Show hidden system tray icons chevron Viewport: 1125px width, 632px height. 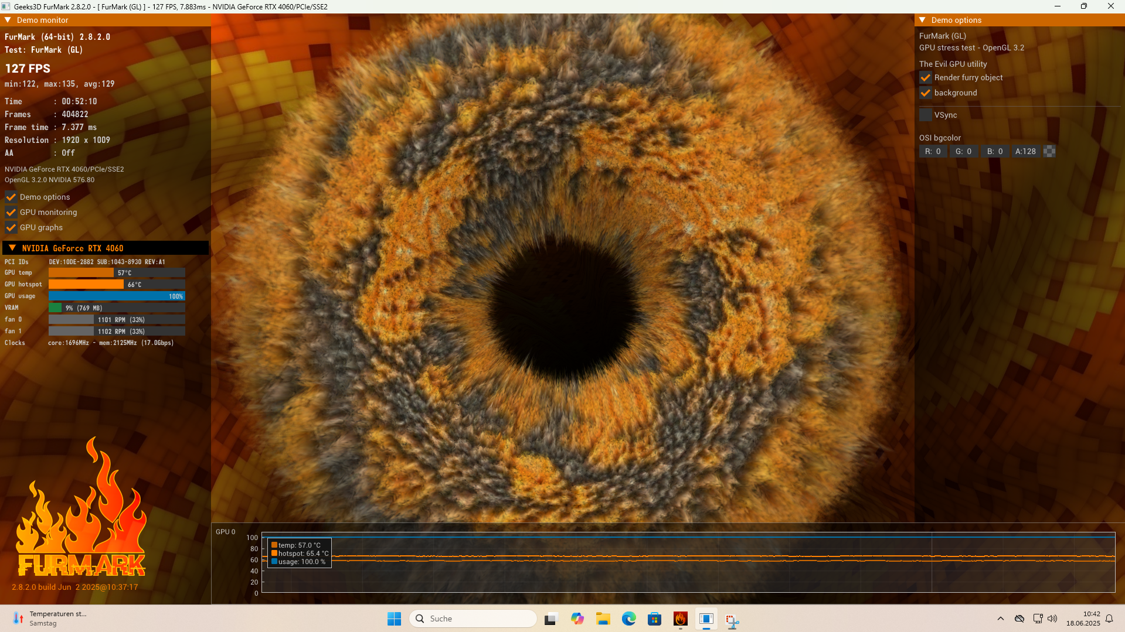coord(1000,619)
